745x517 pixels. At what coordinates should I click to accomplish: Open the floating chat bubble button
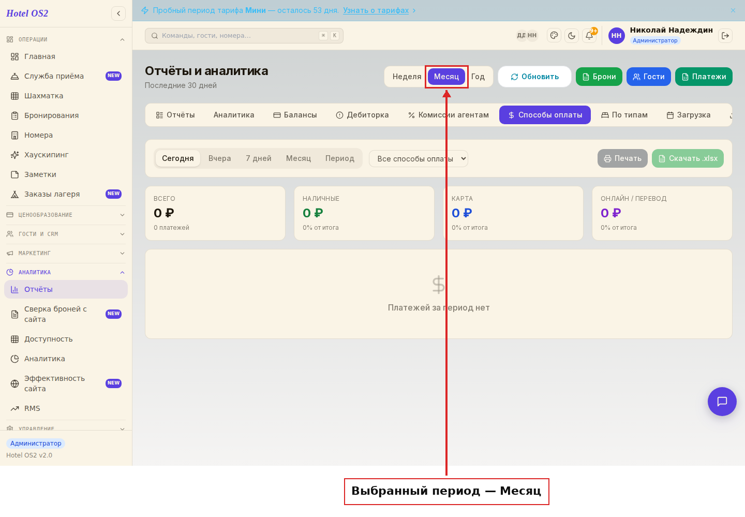tap(722, 402)
